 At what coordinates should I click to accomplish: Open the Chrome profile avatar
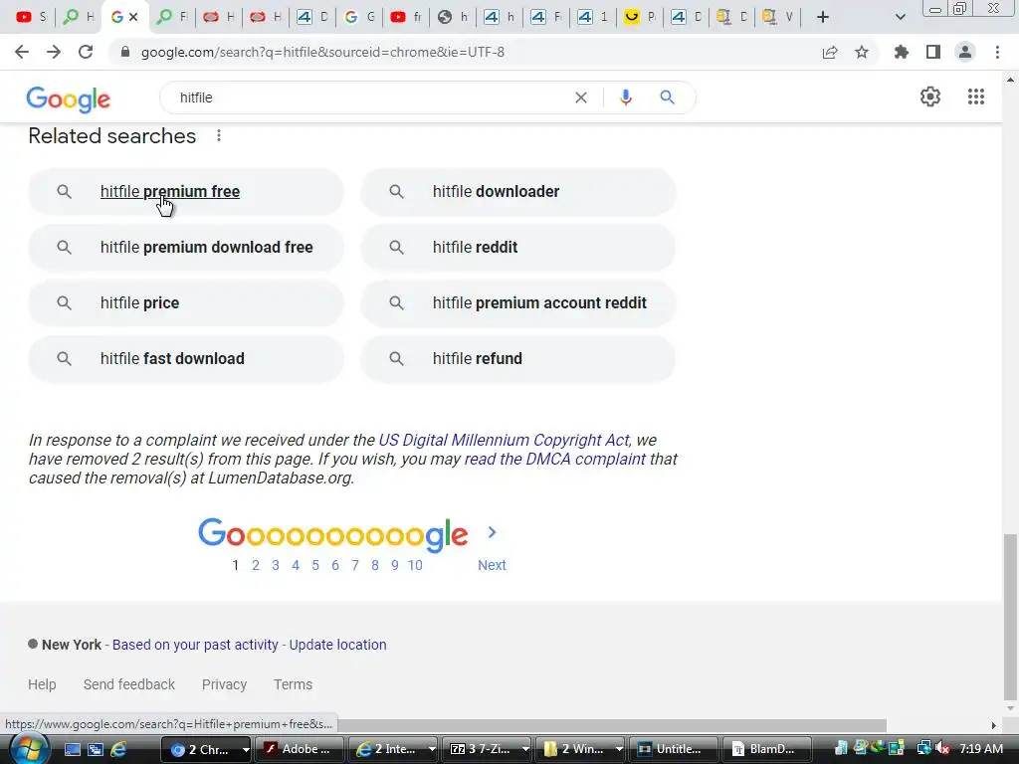pyautogui.click(x=965, y=52)
